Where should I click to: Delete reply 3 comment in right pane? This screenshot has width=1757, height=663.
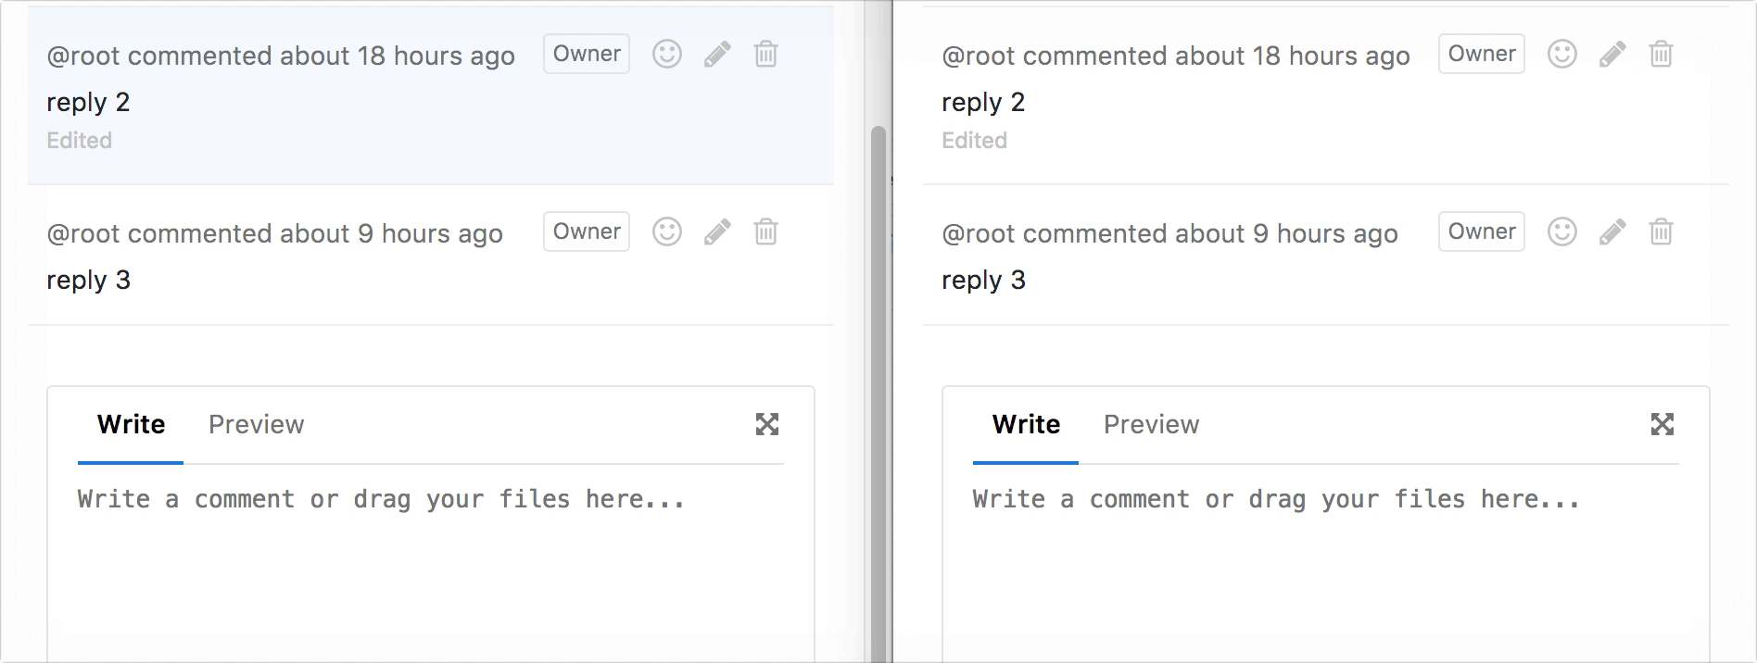pos(1662,231)
